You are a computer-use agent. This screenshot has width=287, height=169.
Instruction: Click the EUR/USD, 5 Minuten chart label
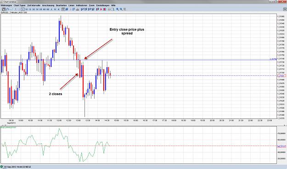[14, 12]
